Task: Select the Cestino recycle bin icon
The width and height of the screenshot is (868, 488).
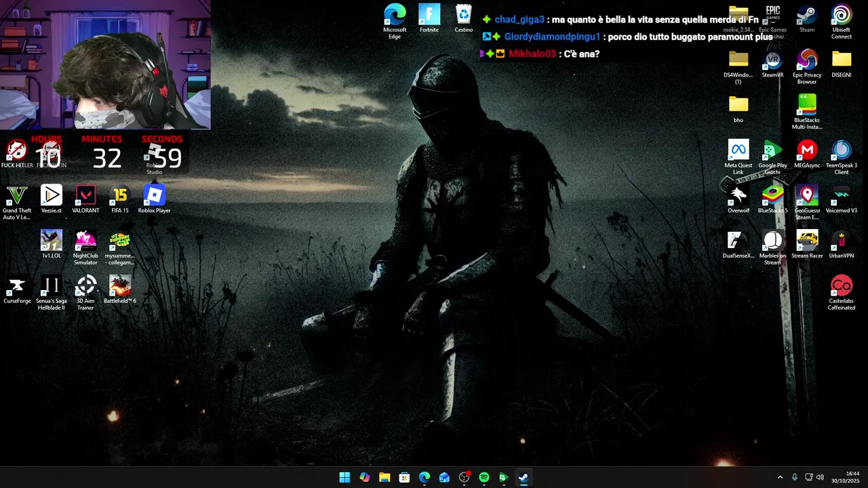Action: coord(464,18)
